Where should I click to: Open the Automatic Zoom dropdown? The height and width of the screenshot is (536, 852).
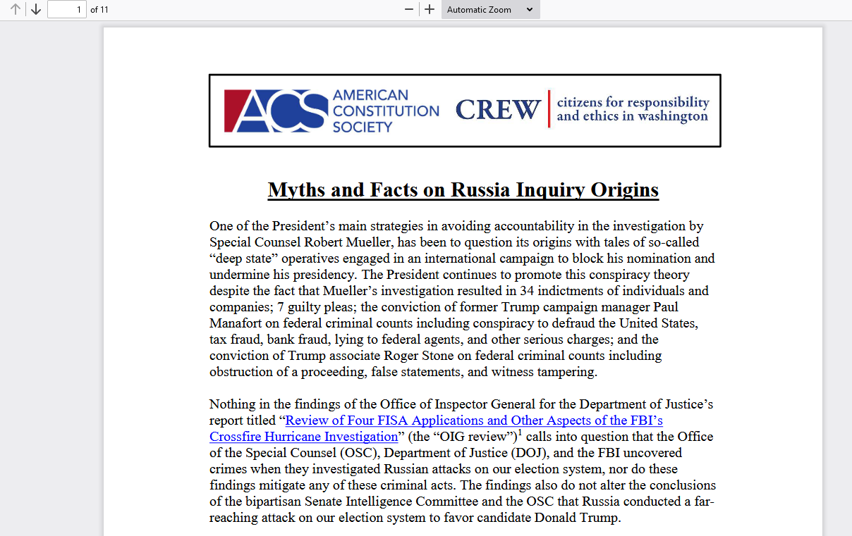pos(491,10)
